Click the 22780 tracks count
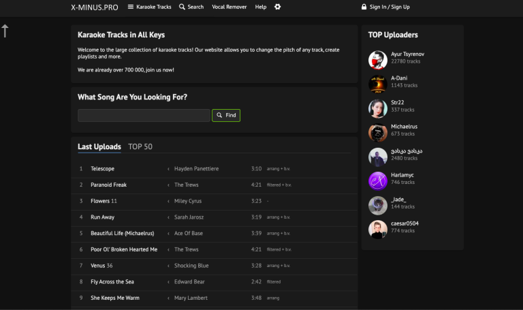523x310 pixels. pyautogui.click(x=406, y=61)
